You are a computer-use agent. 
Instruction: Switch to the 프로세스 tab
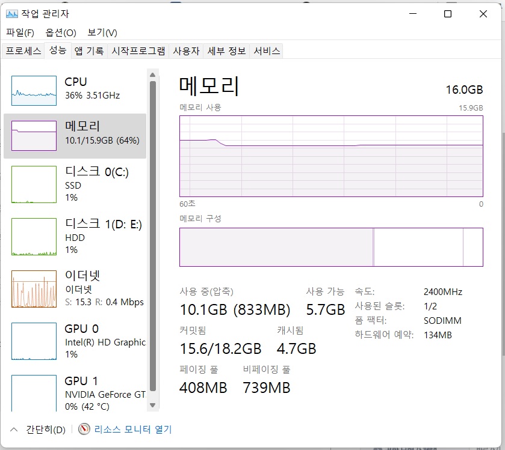coord(23,51)
